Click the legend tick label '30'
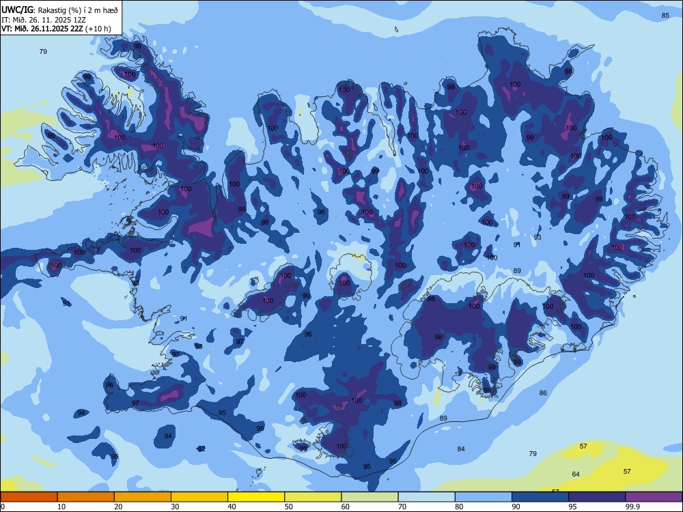The image size is (683, 512). pos(175,507)
